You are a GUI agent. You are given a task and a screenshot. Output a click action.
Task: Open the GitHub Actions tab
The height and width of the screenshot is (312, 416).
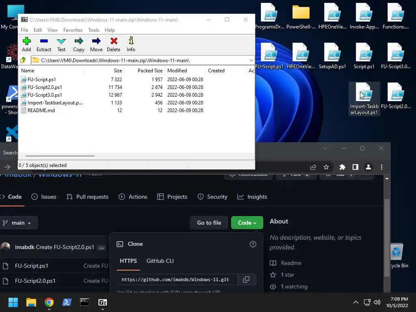point(133,197)
